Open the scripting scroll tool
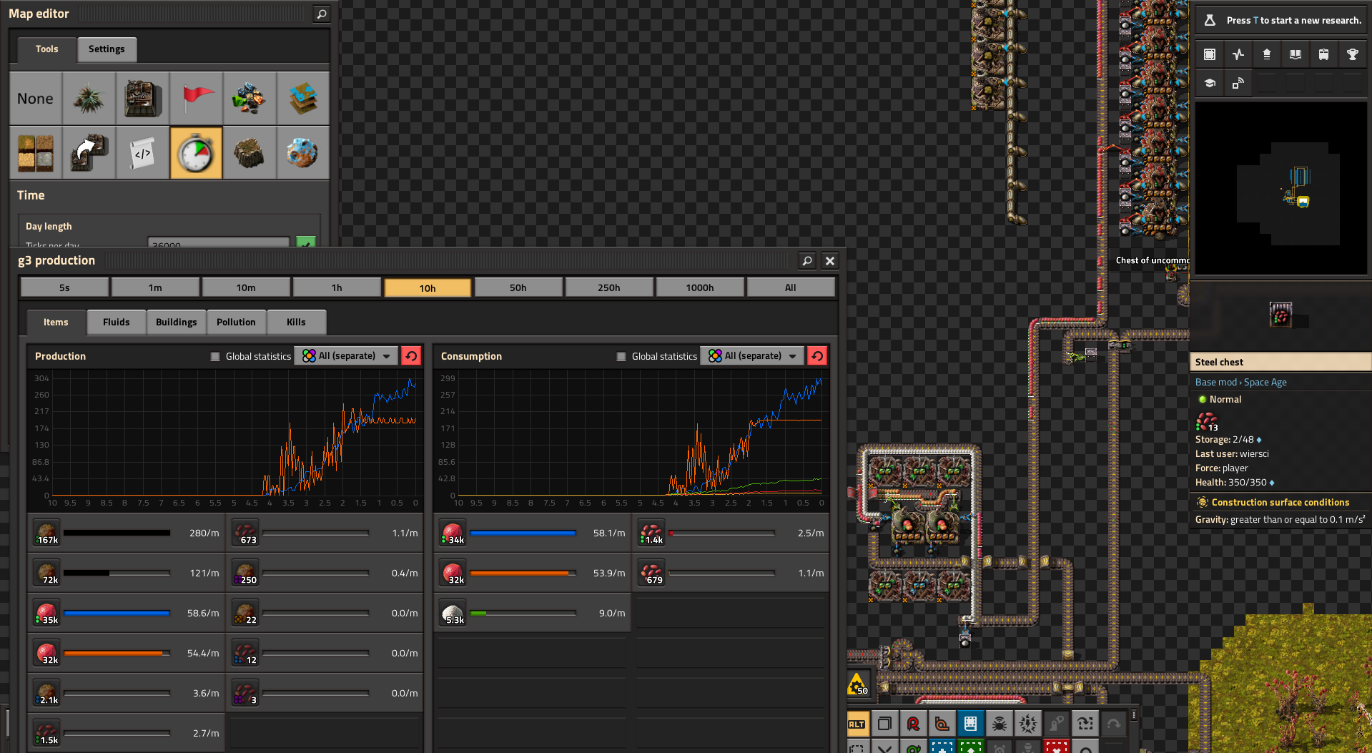Screen dimensions: 1372x753 coord(142,152)
